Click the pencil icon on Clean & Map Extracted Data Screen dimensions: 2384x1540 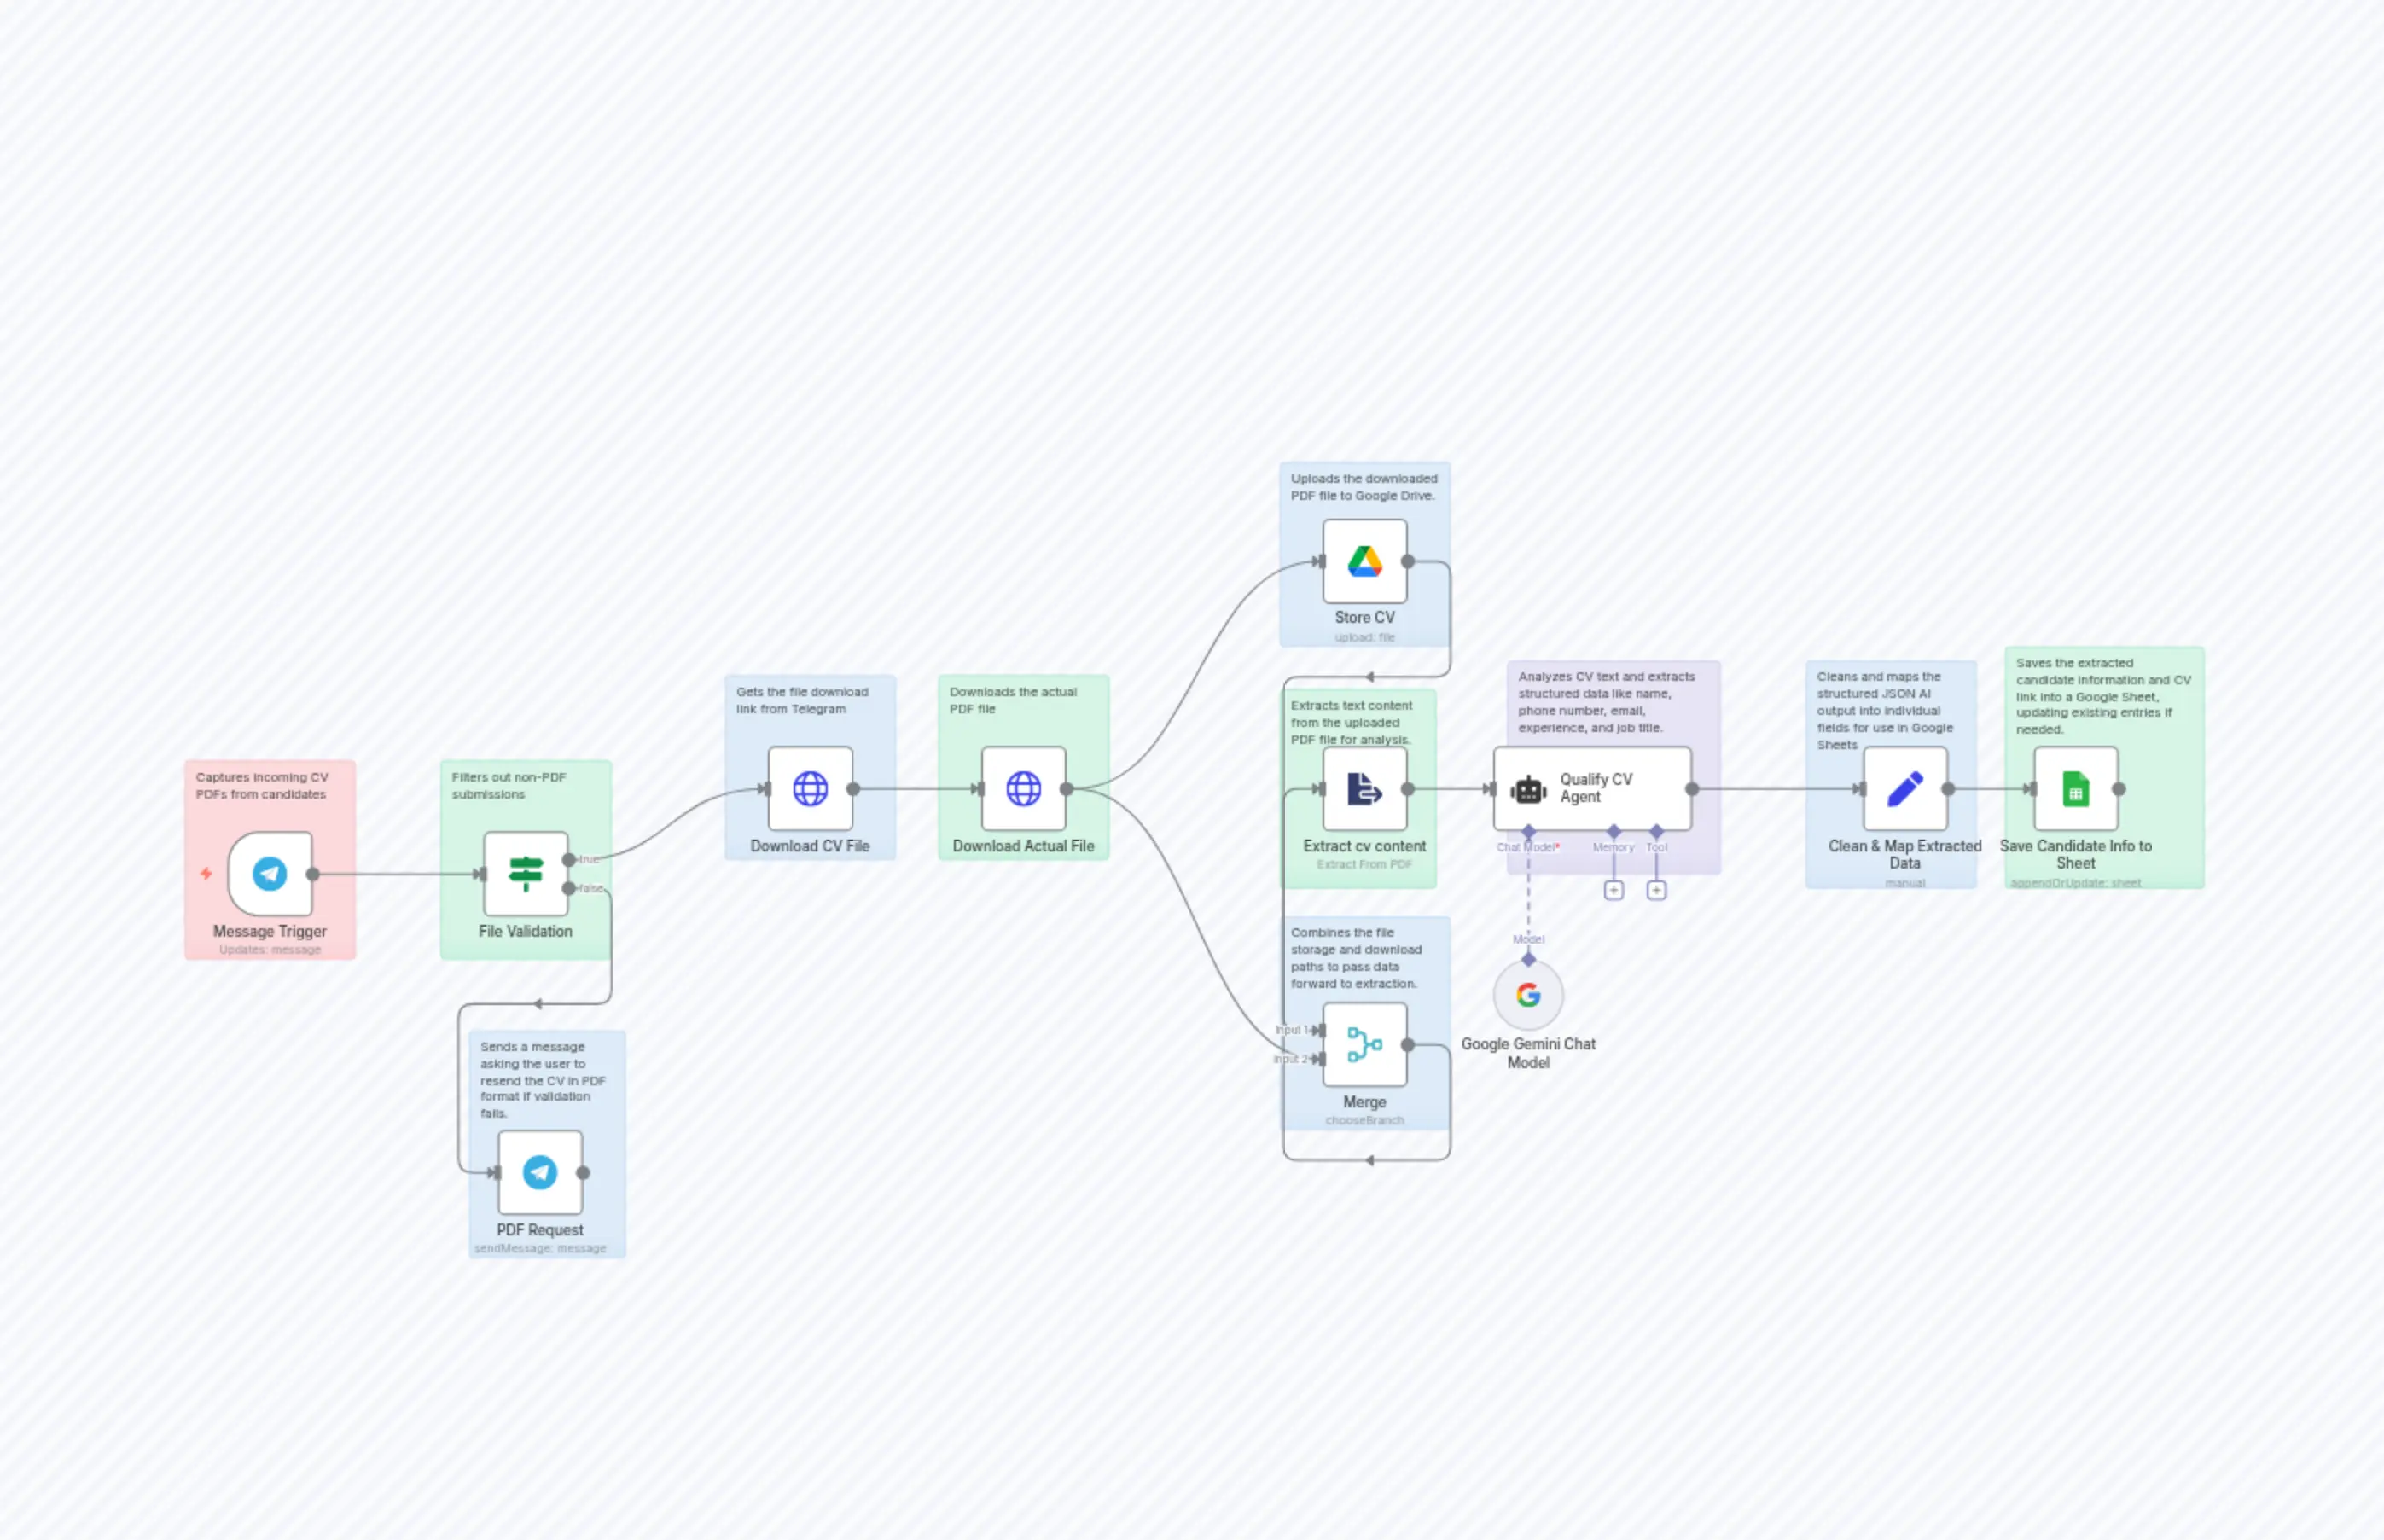pyautogui.click(x=1905, y=789)
